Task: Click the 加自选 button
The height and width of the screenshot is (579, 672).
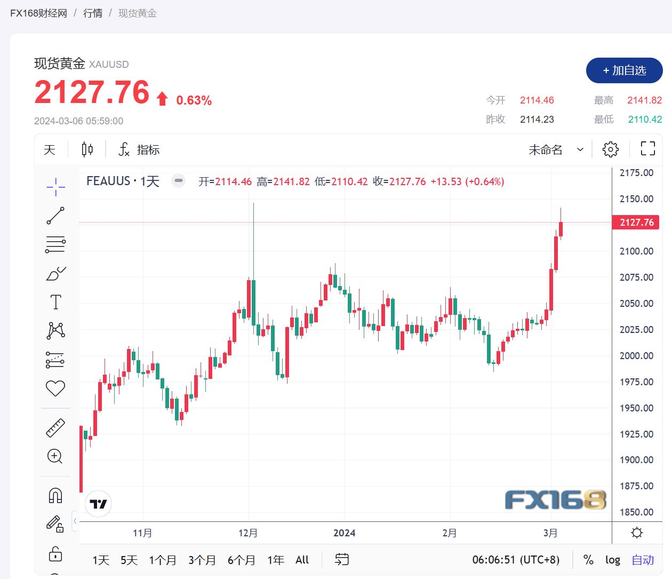Action: tap(624, 70)
